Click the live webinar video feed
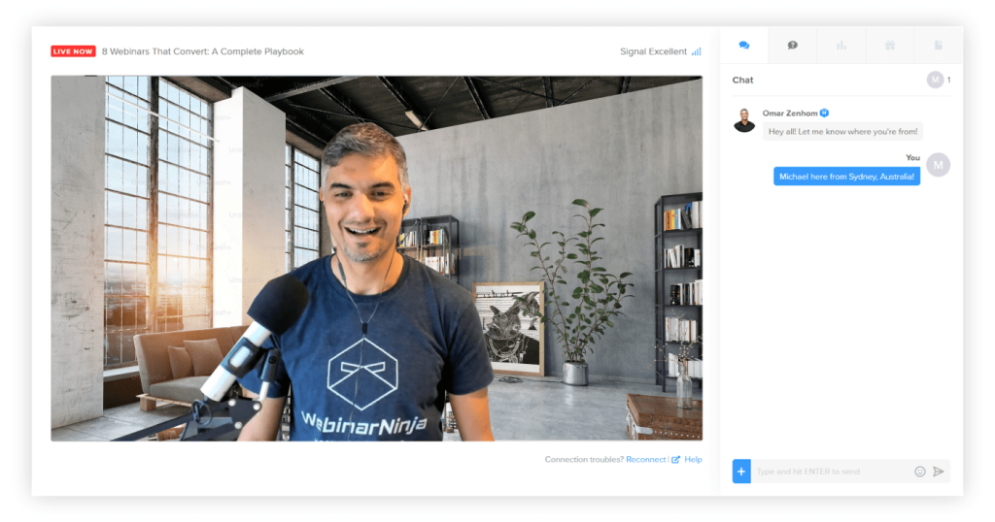995x522 pixels. point(376,258)
